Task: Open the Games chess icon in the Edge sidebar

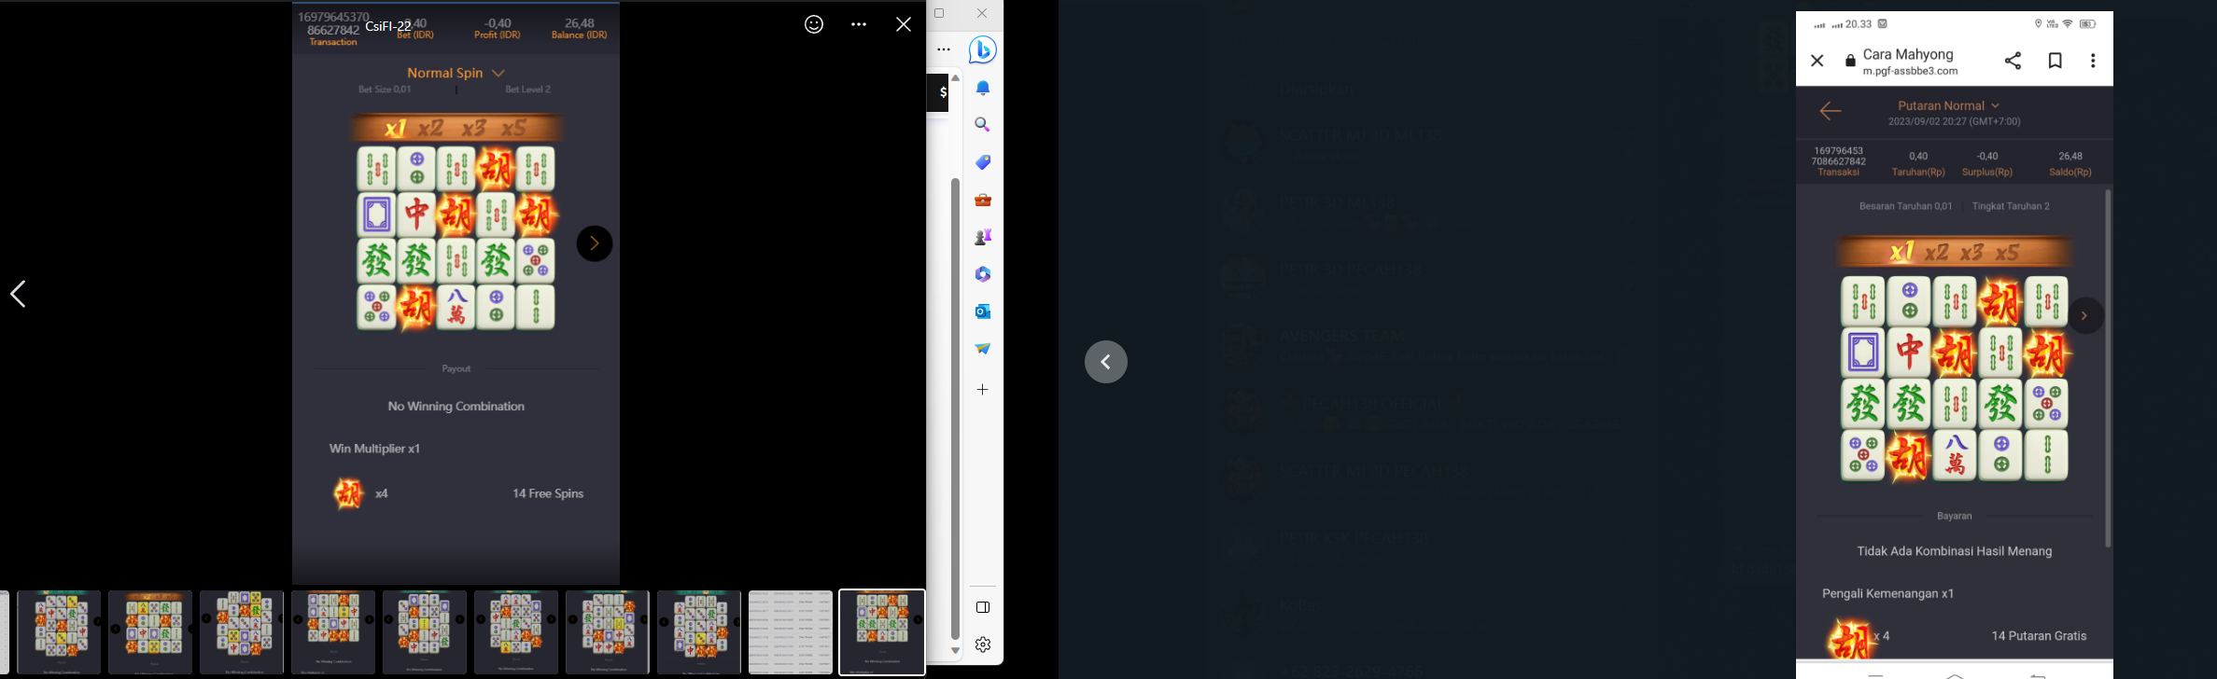Action: coord(983,237)
